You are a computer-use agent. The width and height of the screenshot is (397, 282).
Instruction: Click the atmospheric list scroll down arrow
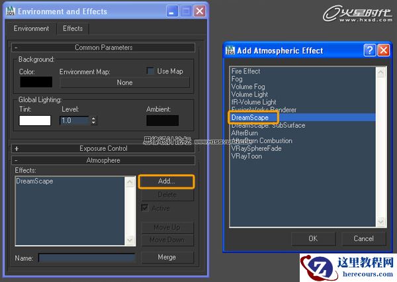click(x=381, y=222)
